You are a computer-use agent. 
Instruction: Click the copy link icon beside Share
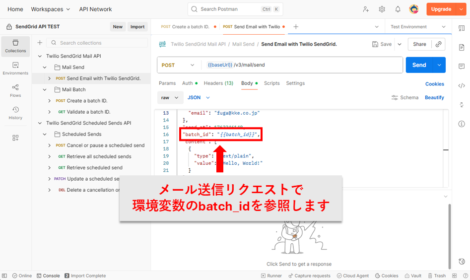[439, 44]
